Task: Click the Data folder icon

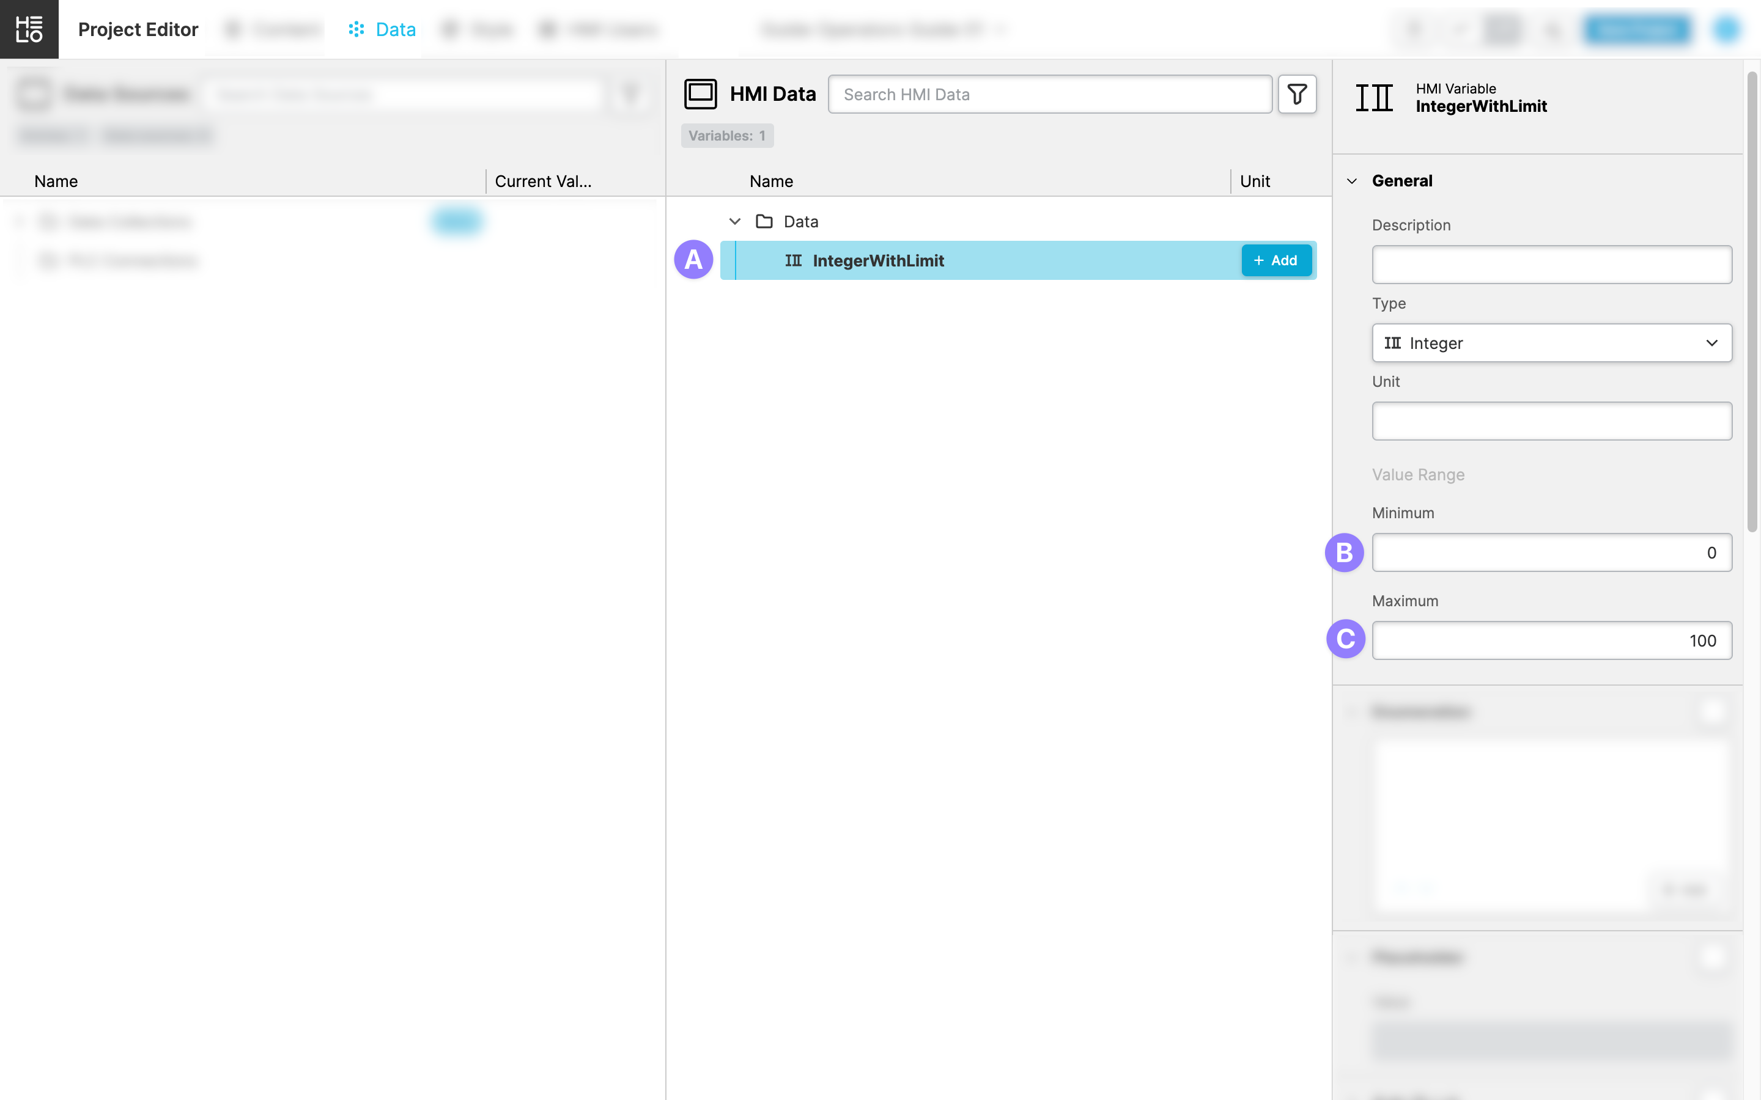Action: (x=763, y=221)
